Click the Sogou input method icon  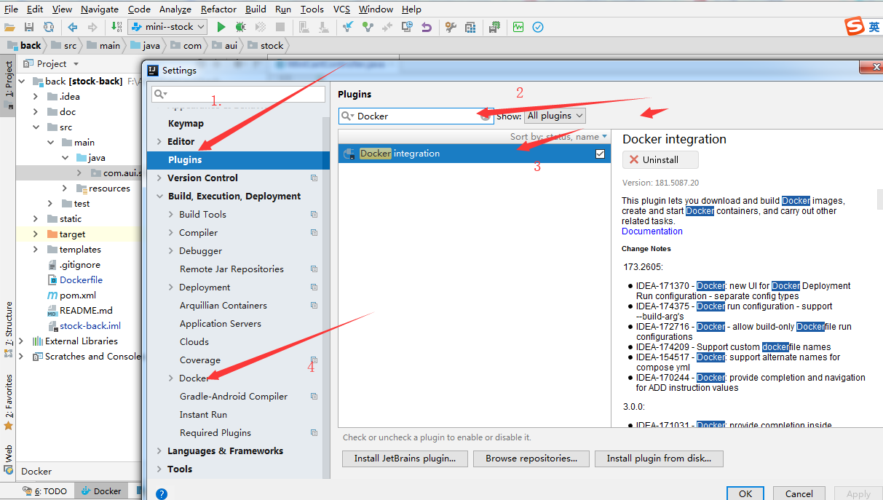click(854, 27)
